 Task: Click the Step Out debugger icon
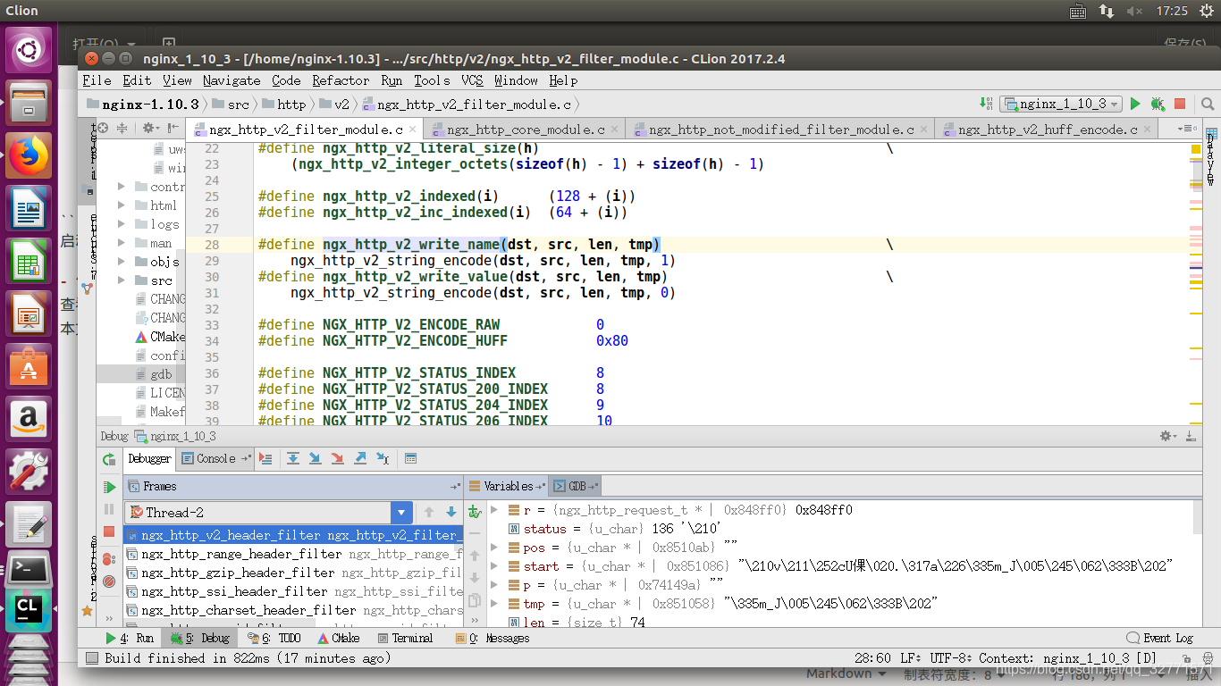pos(360,458)
